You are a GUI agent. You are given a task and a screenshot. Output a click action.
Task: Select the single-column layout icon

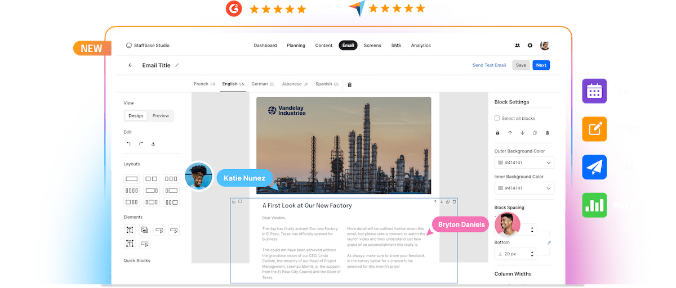[131, 179]
